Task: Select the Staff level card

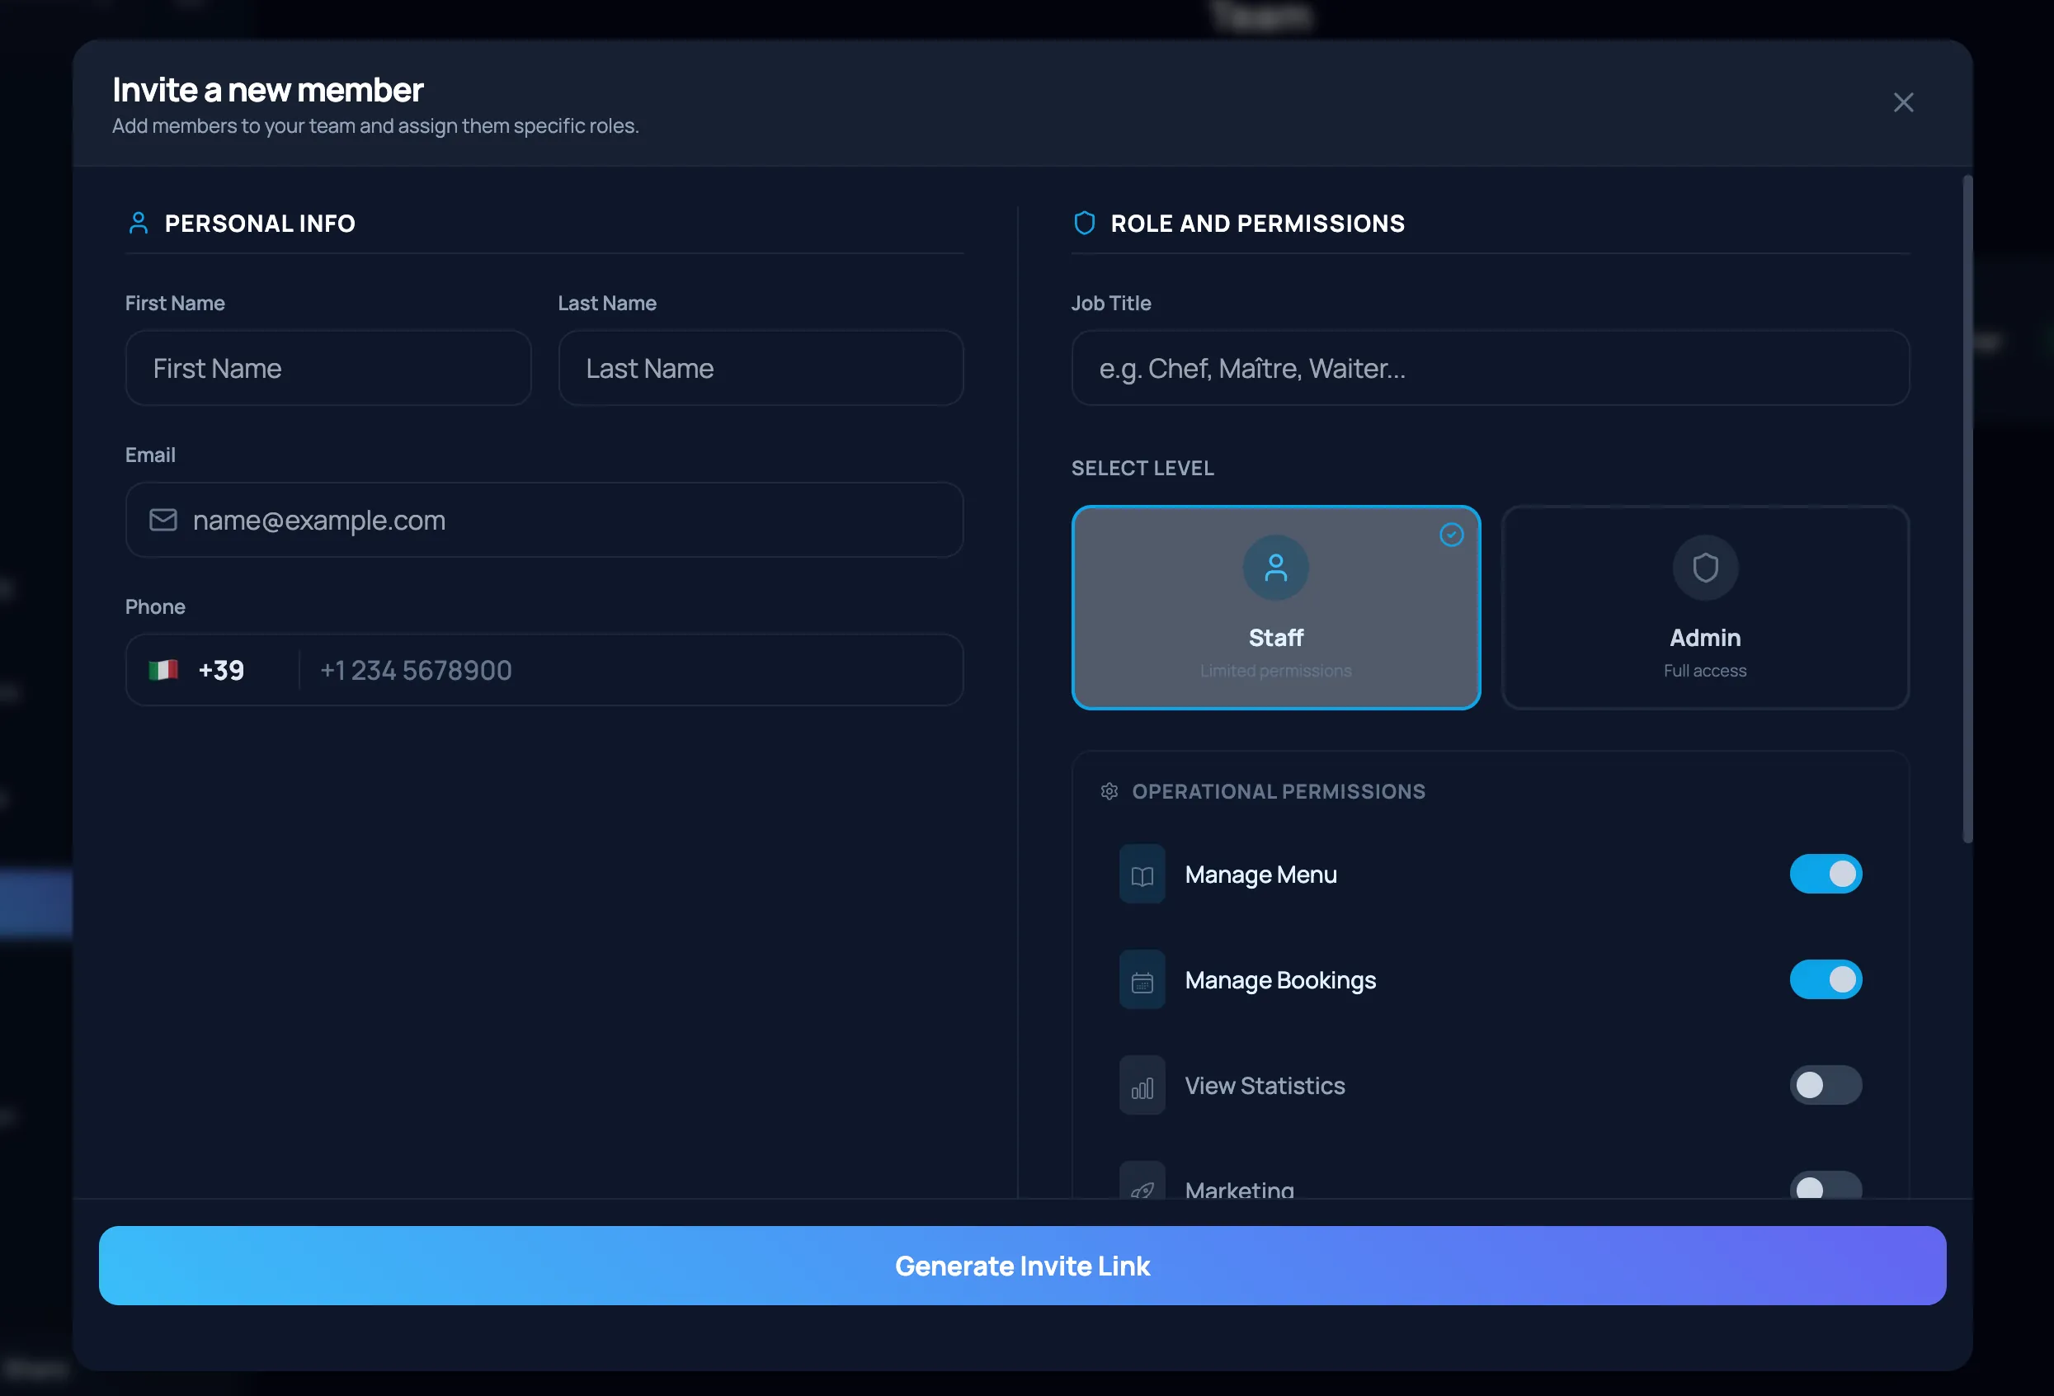Action: click(x=1275, y=607)
